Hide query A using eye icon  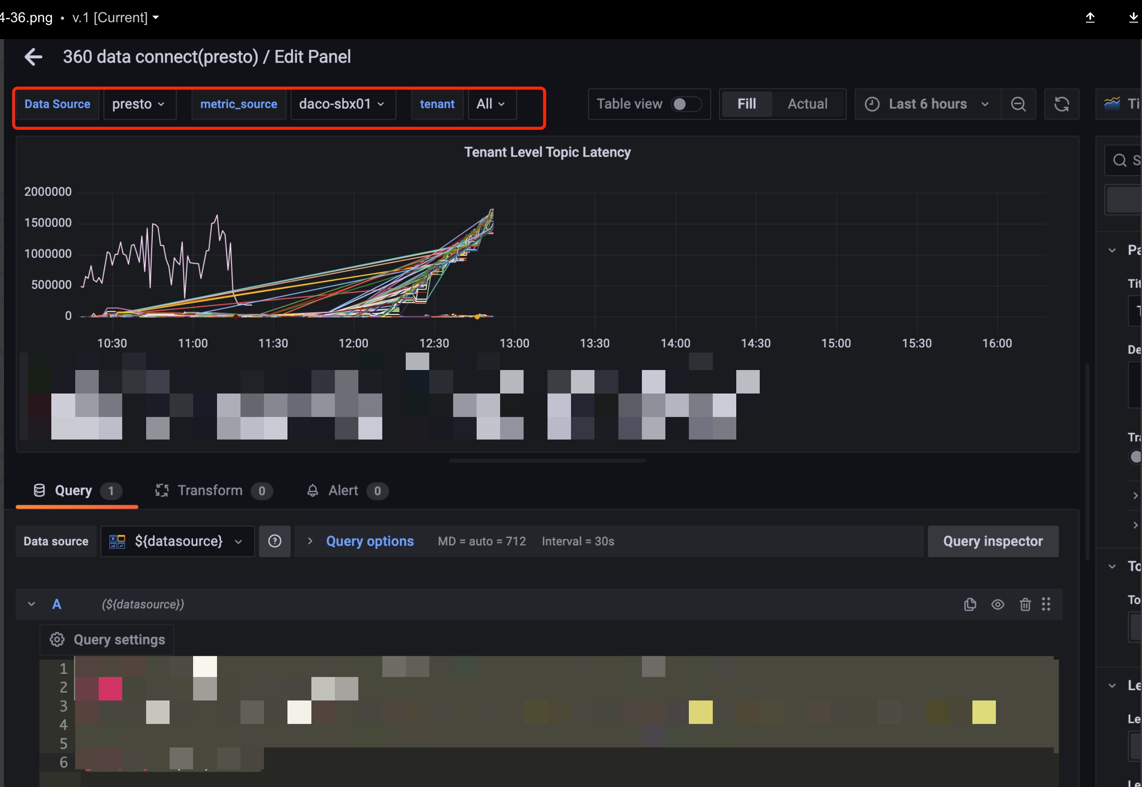click(998, 604)
